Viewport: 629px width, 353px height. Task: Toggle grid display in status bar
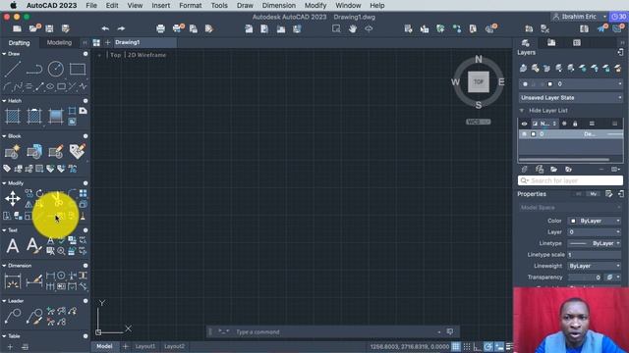point(456,346)
